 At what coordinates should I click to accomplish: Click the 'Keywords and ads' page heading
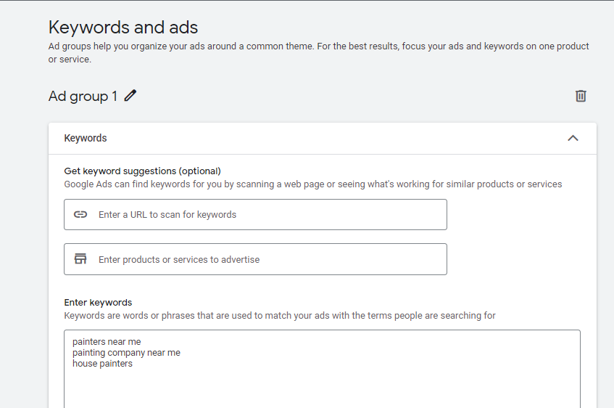123,28
